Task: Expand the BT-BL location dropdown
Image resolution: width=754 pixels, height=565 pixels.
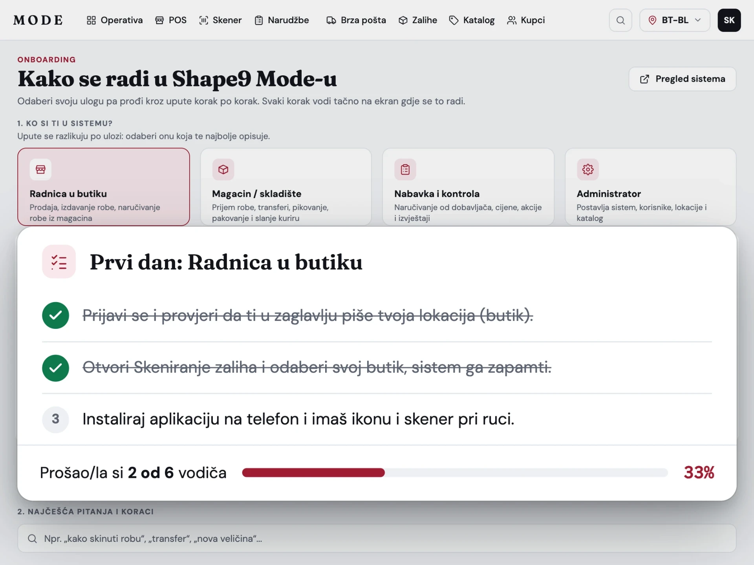Action: tap(674, 20)
